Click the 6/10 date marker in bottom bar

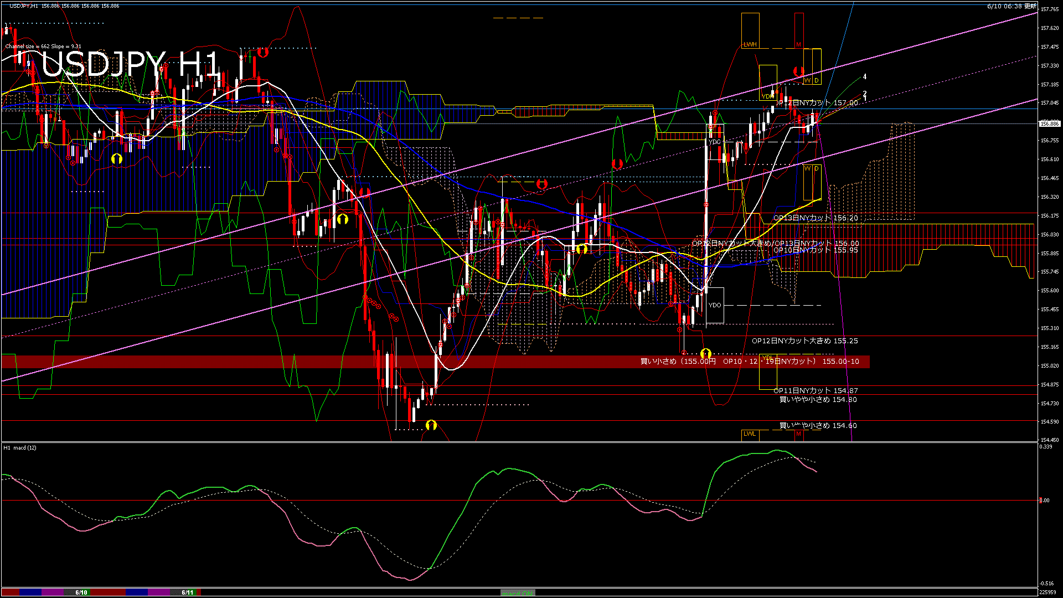[x=81, y=592]
